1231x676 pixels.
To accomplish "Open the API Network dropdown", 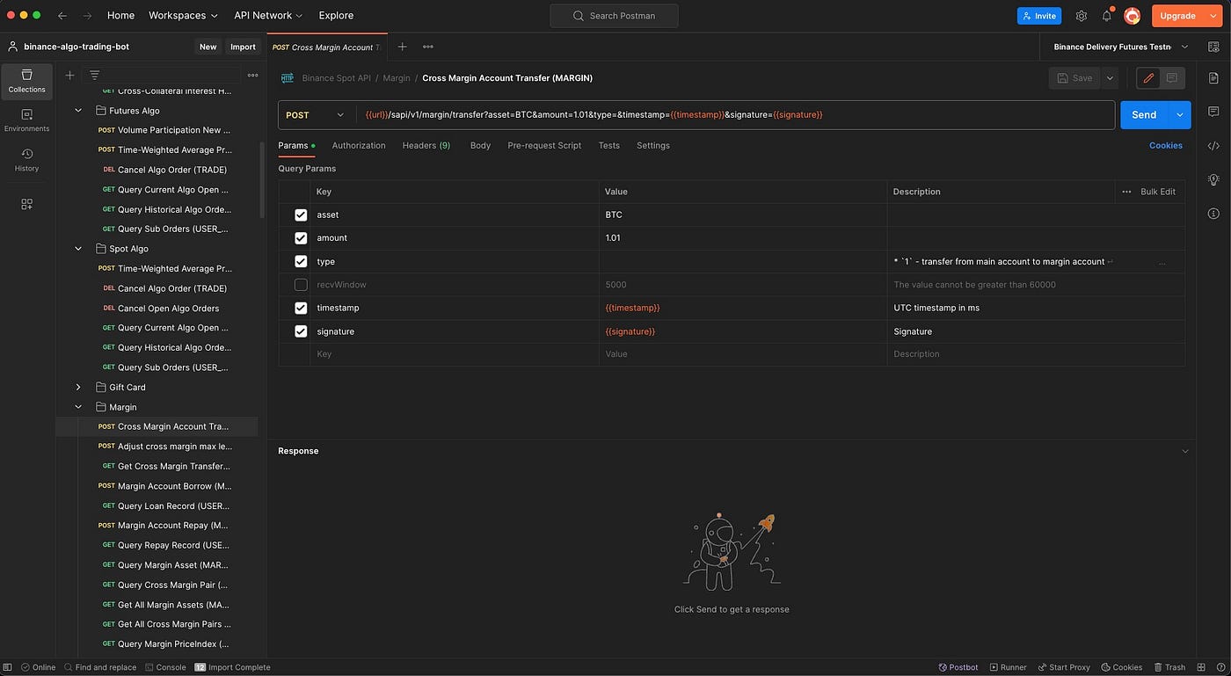I will [x=268, y=16].
